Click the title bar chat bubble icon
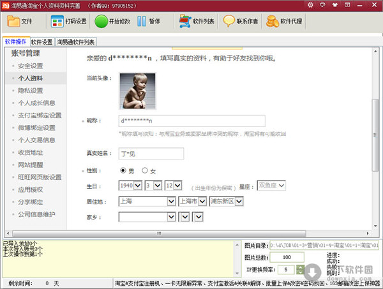Viewport: 383px width, 289px height. (x=322, y=5)
